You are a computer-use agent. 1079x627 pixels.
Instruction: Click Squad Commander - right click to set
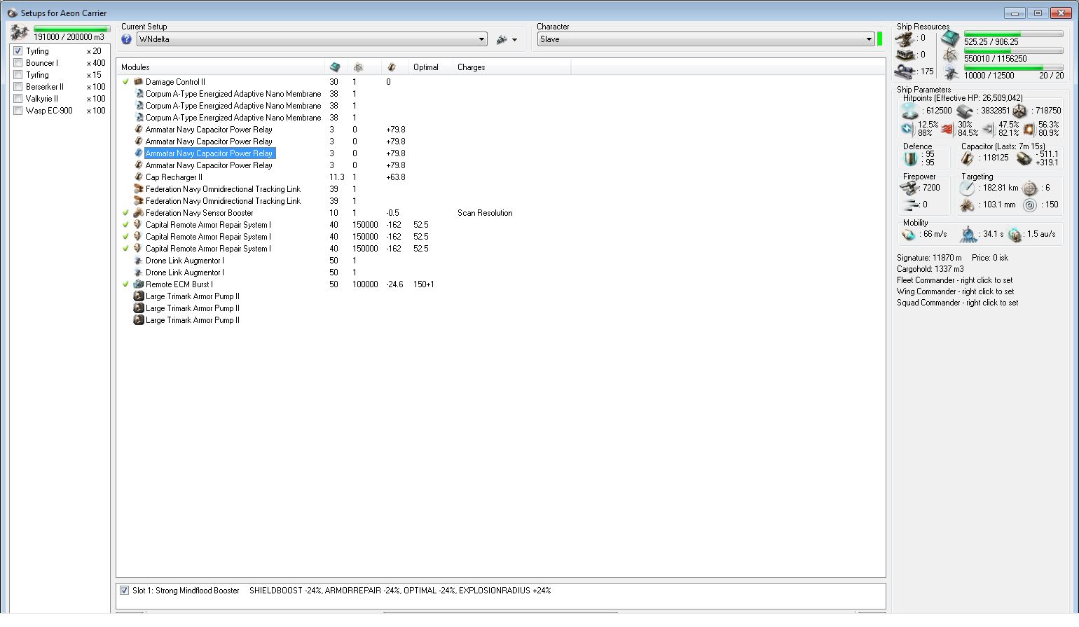pyautogui.click(x=958, y=303)
